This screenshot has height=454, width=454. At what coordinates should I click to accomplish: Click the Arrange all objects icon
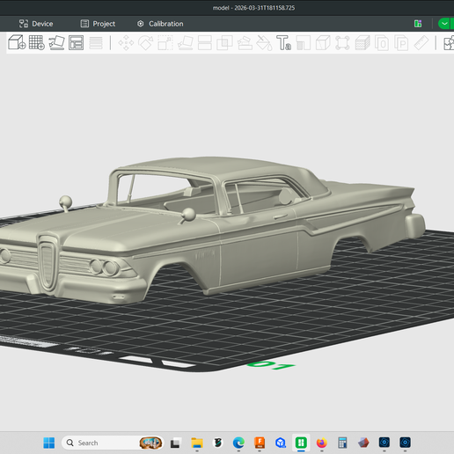(76, 42)
